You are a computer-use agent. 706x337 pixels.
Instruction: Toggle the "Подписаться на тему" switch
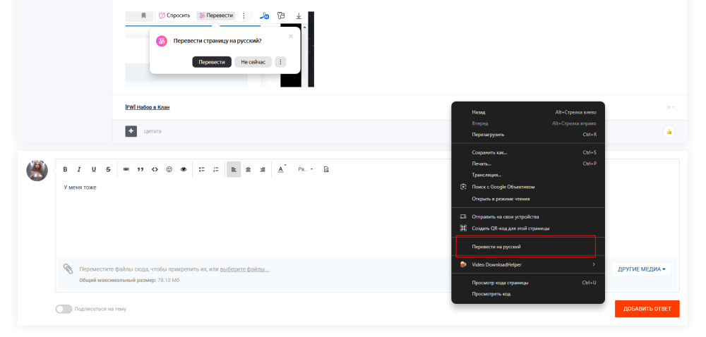[64, 309]
